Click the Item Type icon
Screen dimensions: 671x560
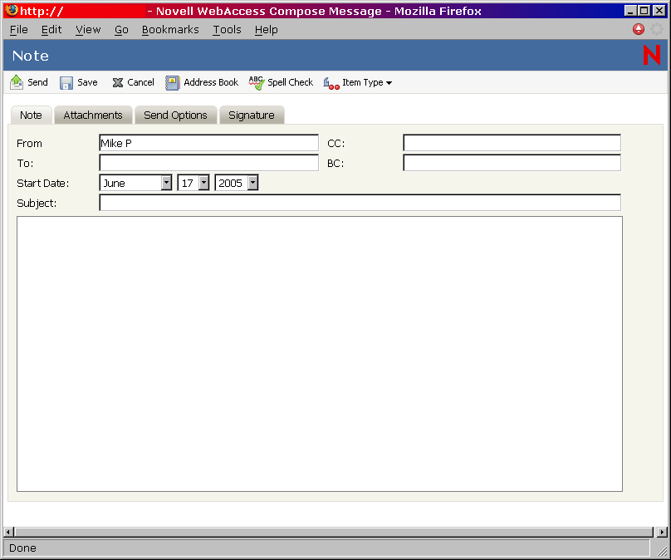(x=331, y=83)
